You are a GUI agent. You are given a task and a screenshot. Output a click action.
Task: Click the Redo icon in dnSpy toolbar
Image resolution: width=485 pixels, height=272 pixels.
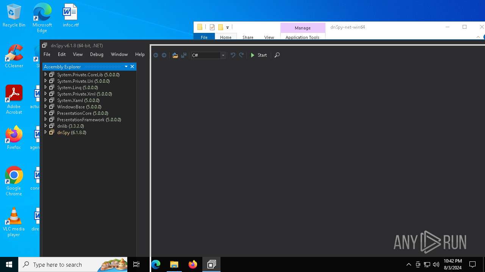(x=241, y=55)
